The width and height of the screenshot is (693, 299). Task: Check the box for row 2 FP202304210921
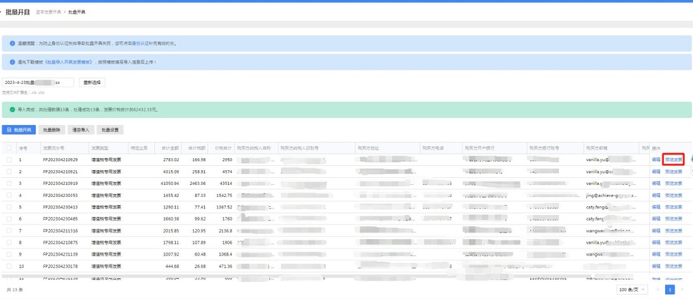(10, 172)
